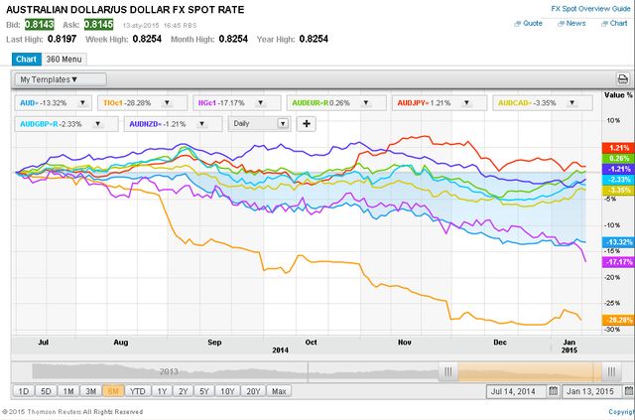Open the My Templates dropdown
The height and width of the screenshot is (420, 635).
[61, 79]
